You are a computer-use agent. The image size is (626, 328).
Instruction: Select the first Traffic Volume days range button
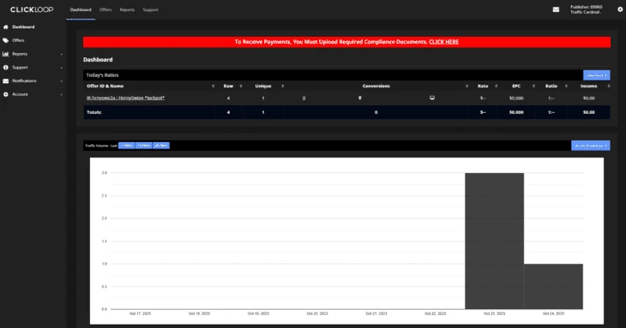(x=127, y=146)
